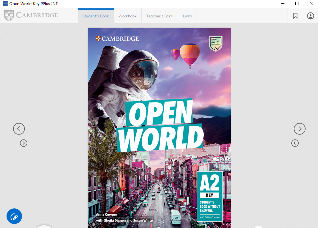Open the user profile icon
Screen dimensions: 318x228
click(x=310, y=16)
